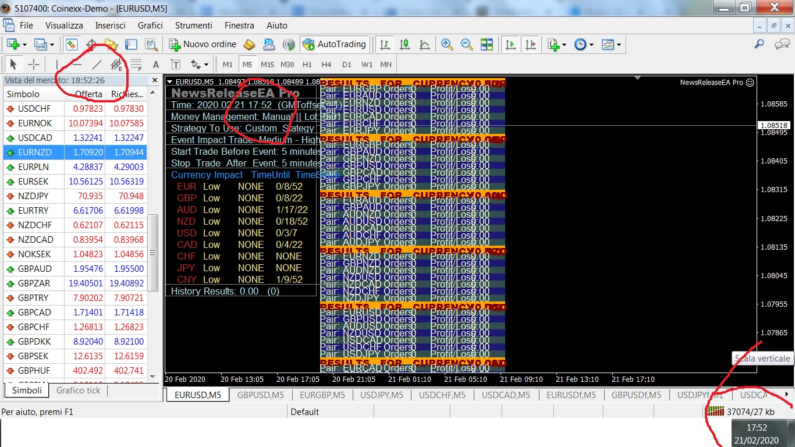
Task: Switch to the GBPUSD,M5 chart tab
Action: point(261,395)
